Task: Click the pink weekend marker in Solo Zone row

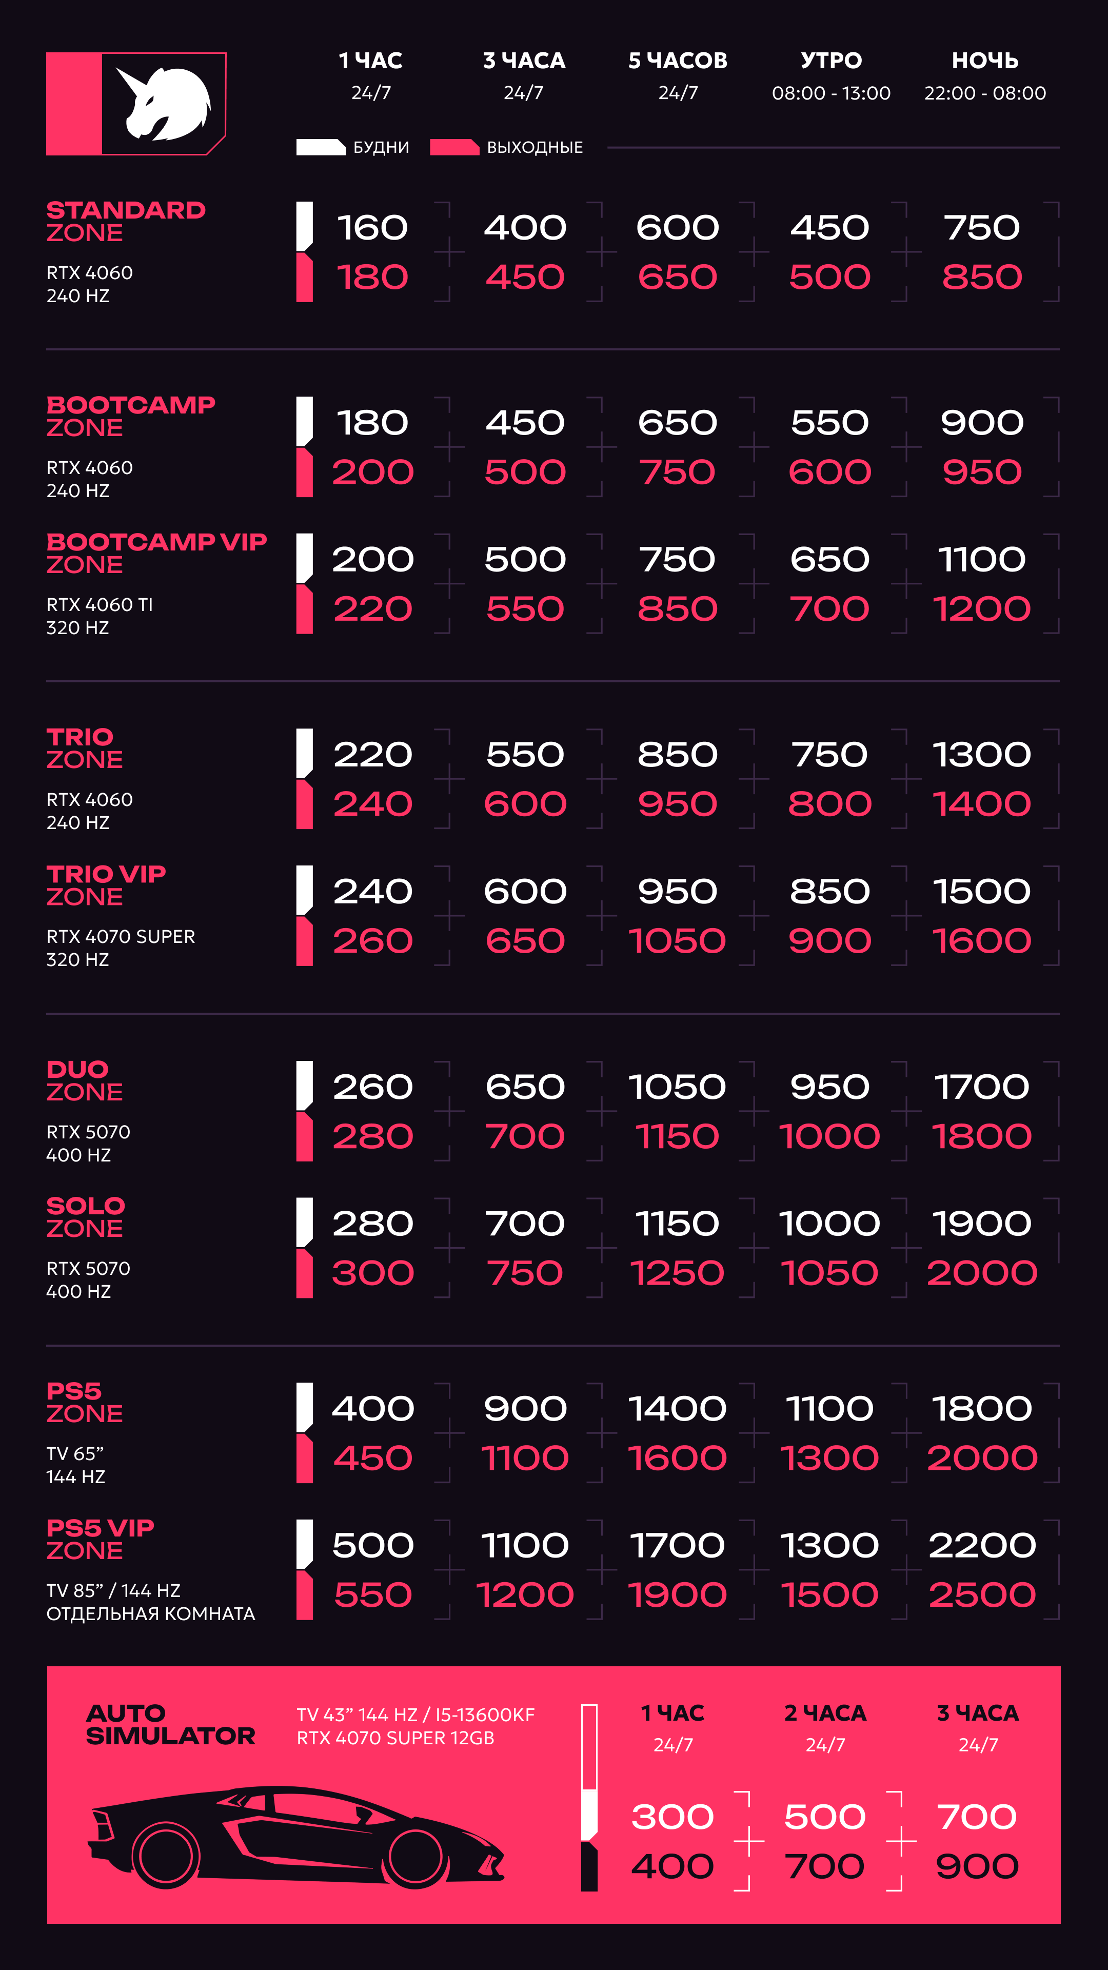Action: pyautogui.click(x=304, y=1273)
